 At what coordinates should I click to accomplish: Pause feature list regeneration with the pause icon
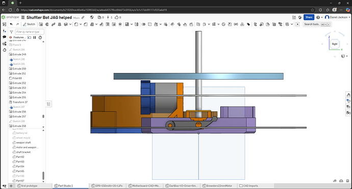click(x=35, y=37)
